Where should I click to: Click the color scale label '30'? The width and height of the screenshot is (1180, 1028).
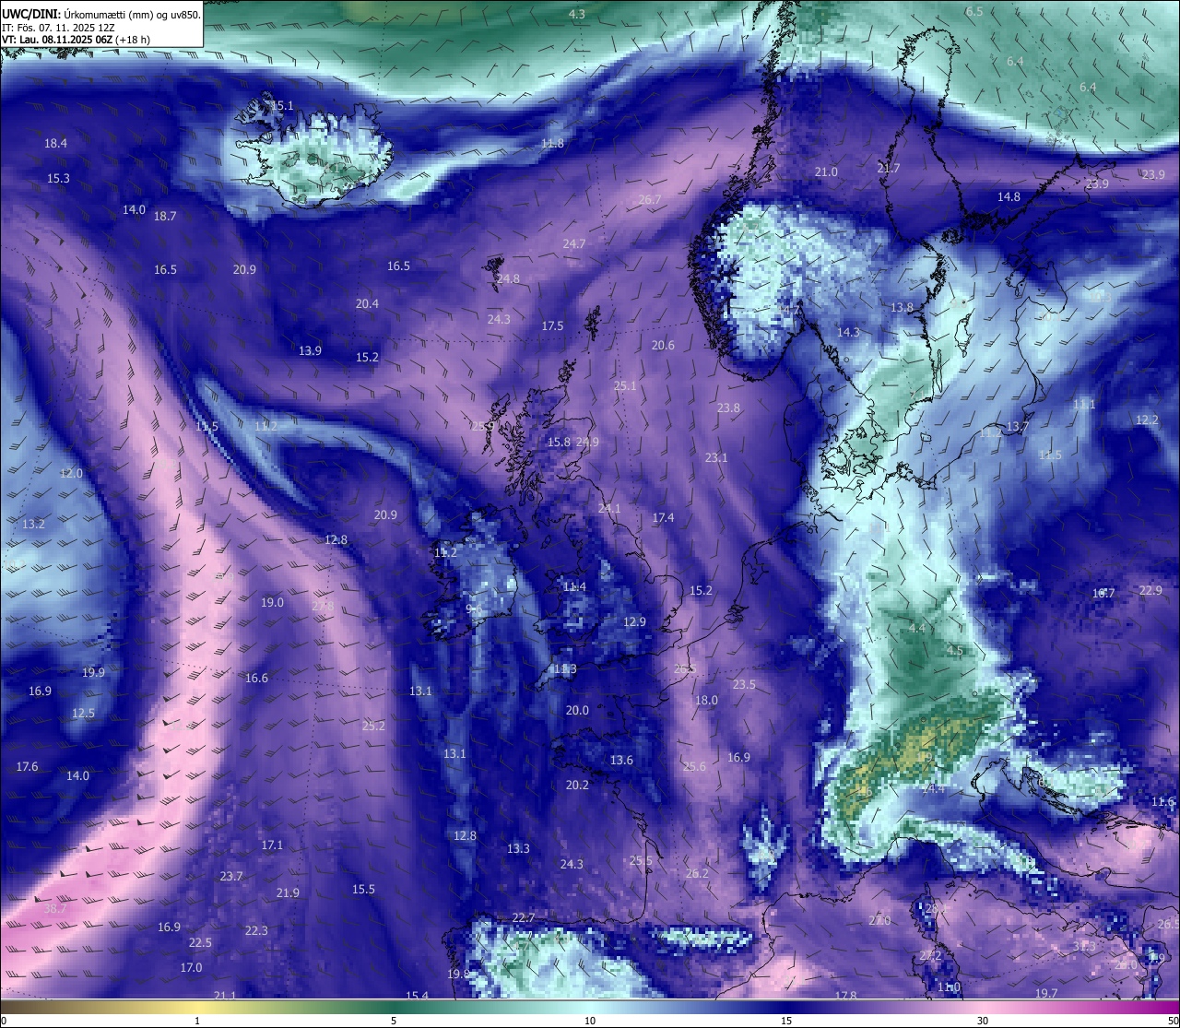tap(983, 1021)
